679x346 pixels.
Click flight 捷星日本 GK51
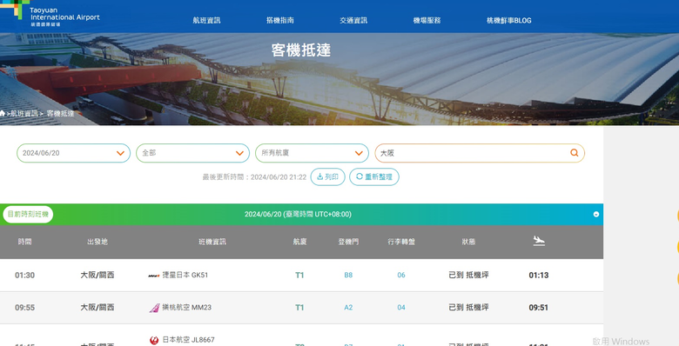click(185, 275)
